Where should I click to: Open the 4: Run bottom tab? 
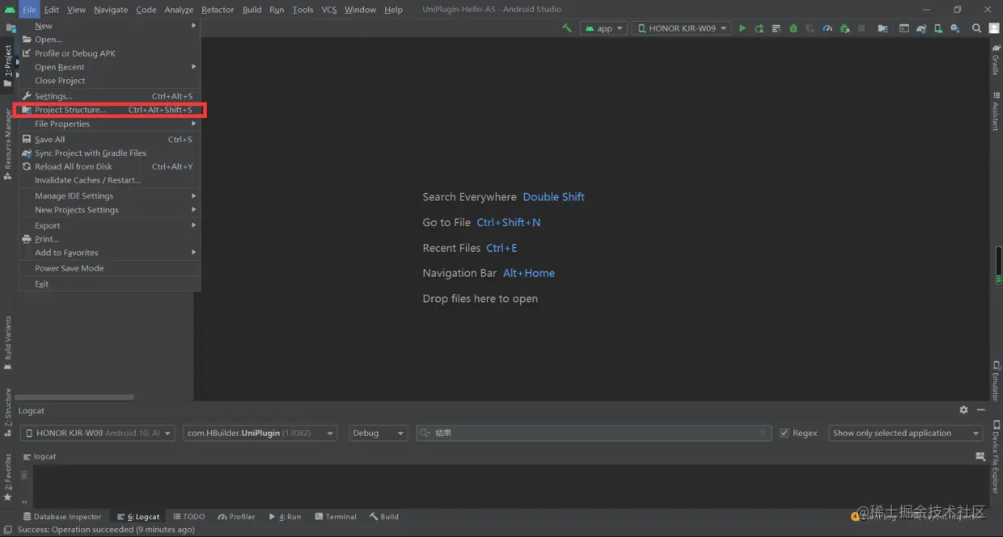click(285, 517)
